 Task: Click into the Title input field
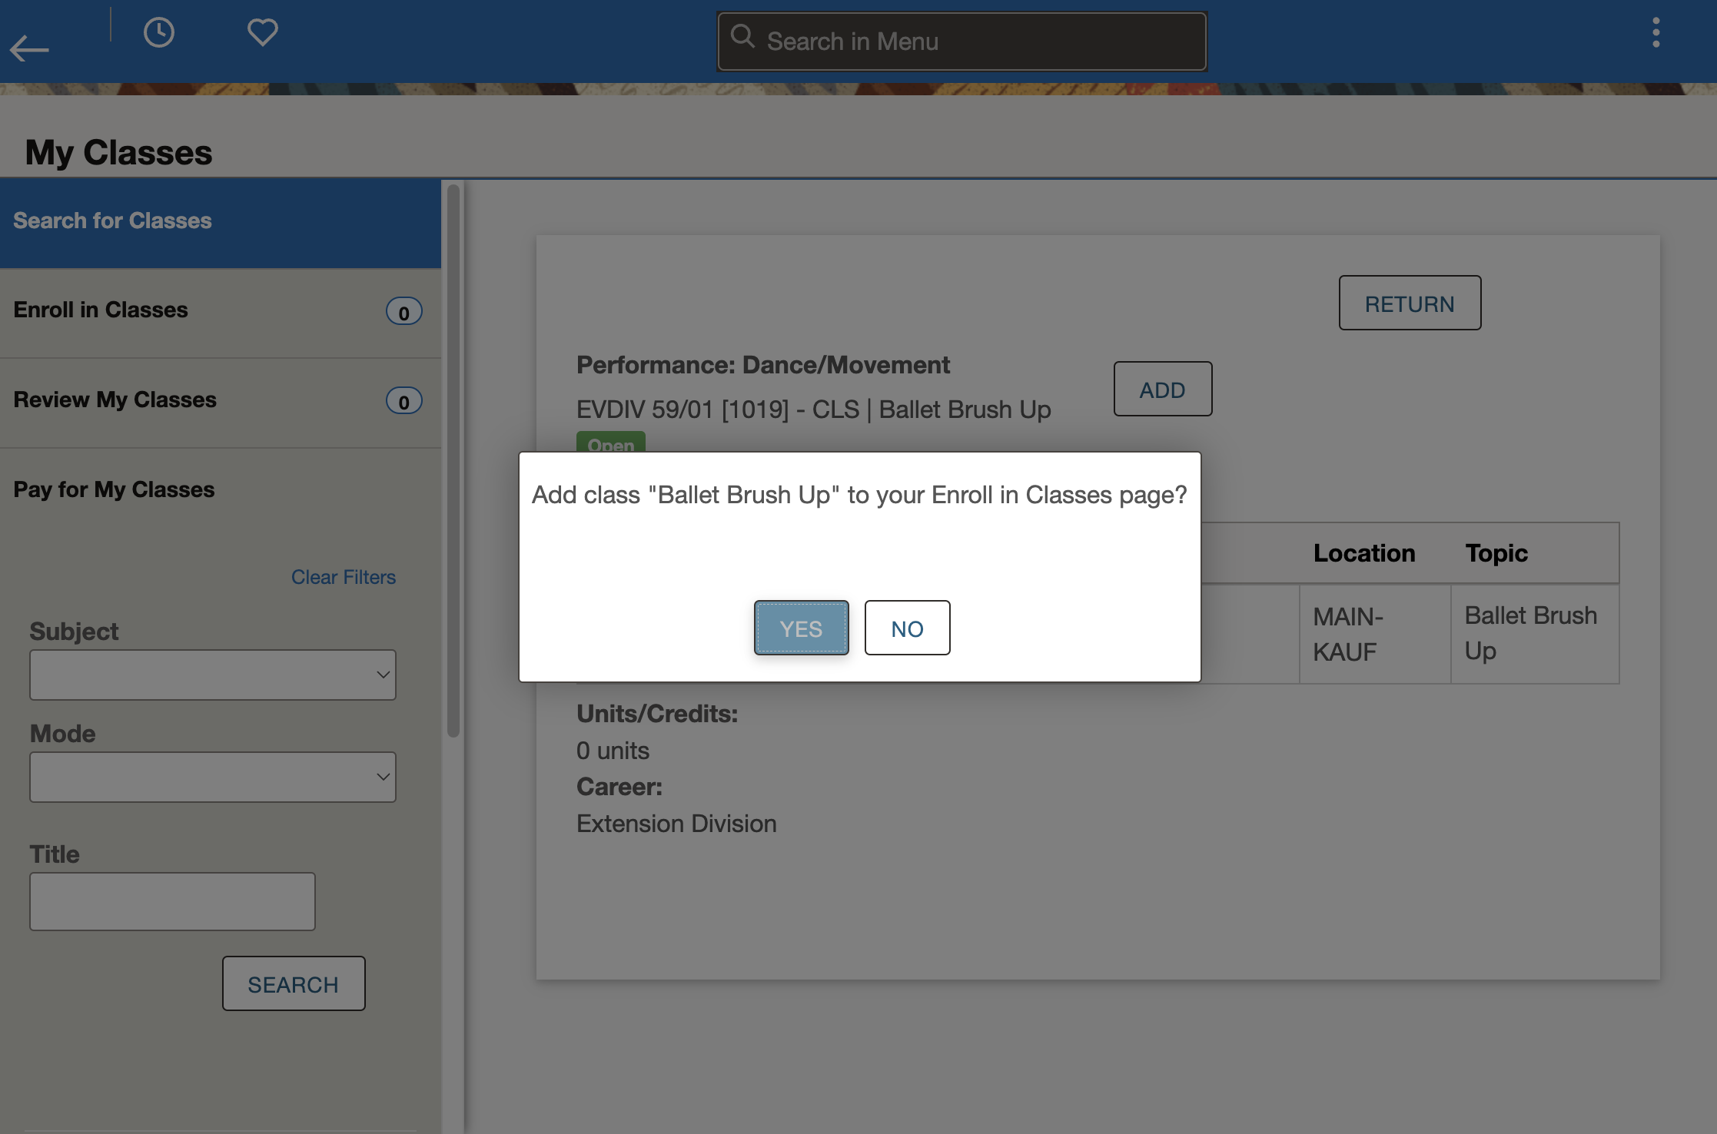coord(172,901)
